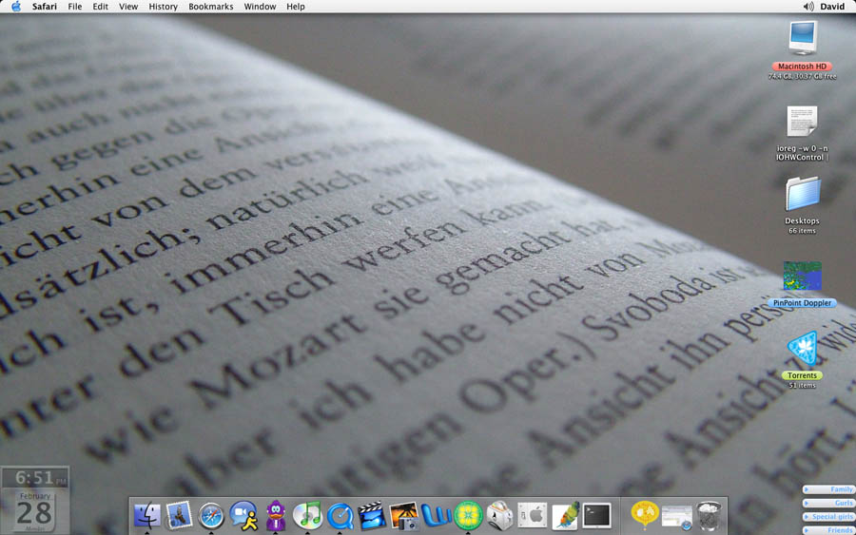Viewport: 856px width, 535px height.
Task: Click the volume speaker menu bar icon
Action: tap(808, 7)
